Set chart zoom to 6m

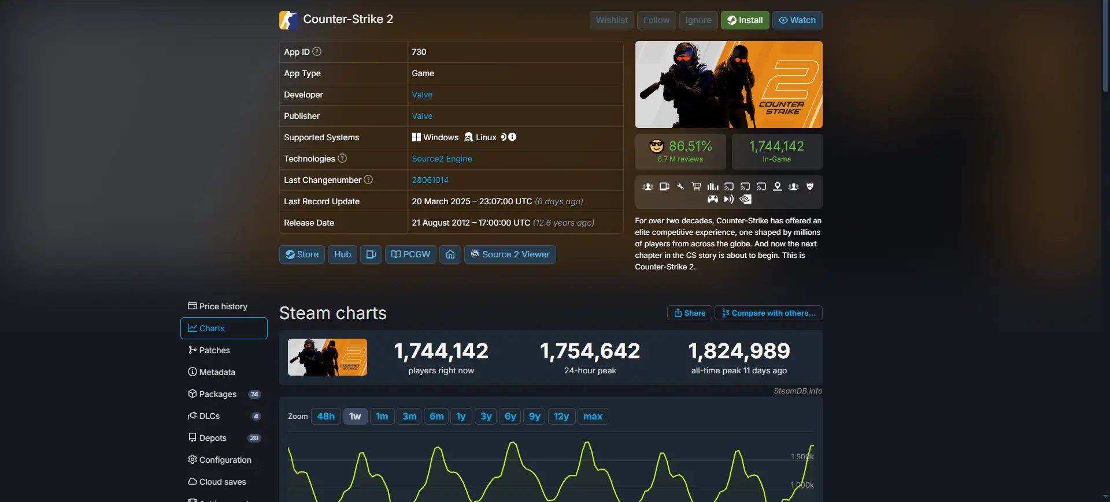[436, 416]
